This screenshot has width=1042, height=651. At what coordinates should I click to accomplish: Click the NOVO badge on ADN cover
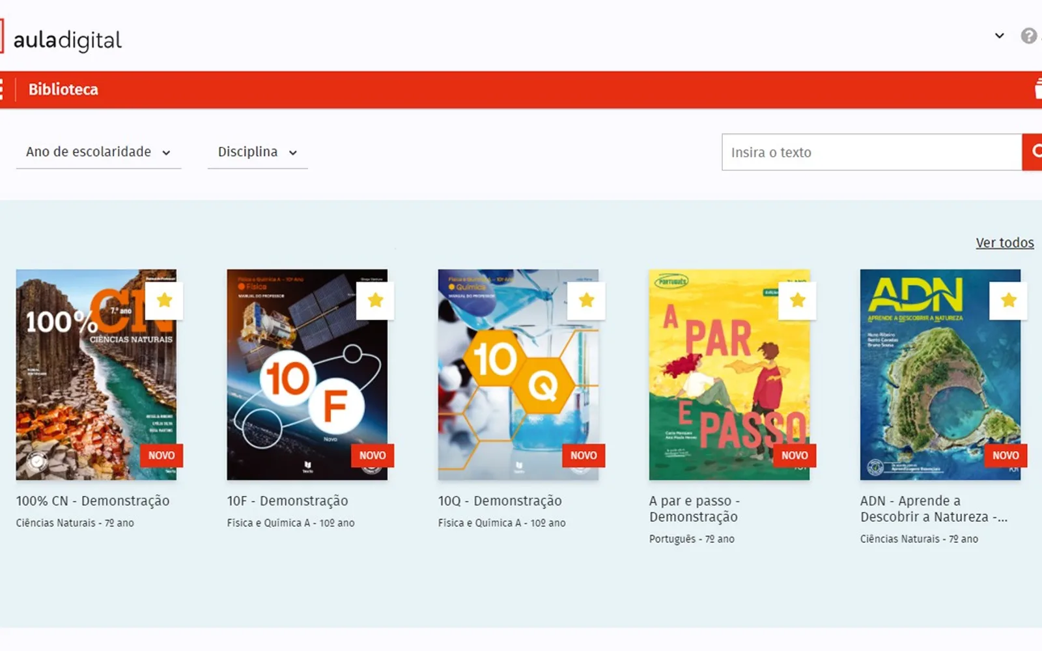[x=1006, y=456]
